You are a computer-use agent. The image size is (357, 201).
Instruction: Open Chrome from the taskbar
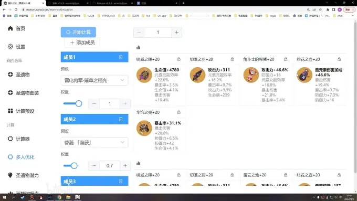click(59, 197)
